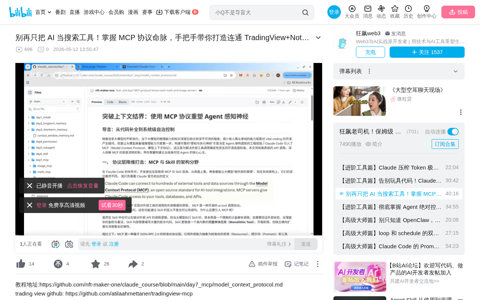Give a coin to the video
Screen dimensions: 480x300
[x=58, y=264]
